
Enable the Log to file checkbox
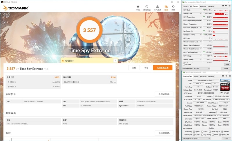point(184,65)
